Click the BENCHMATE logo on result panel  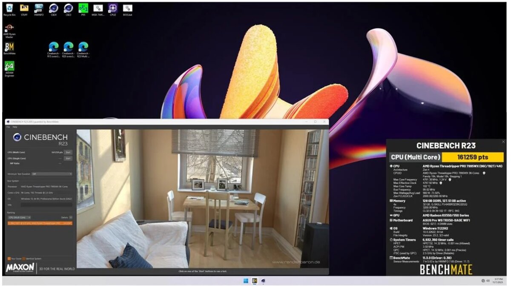446,270
